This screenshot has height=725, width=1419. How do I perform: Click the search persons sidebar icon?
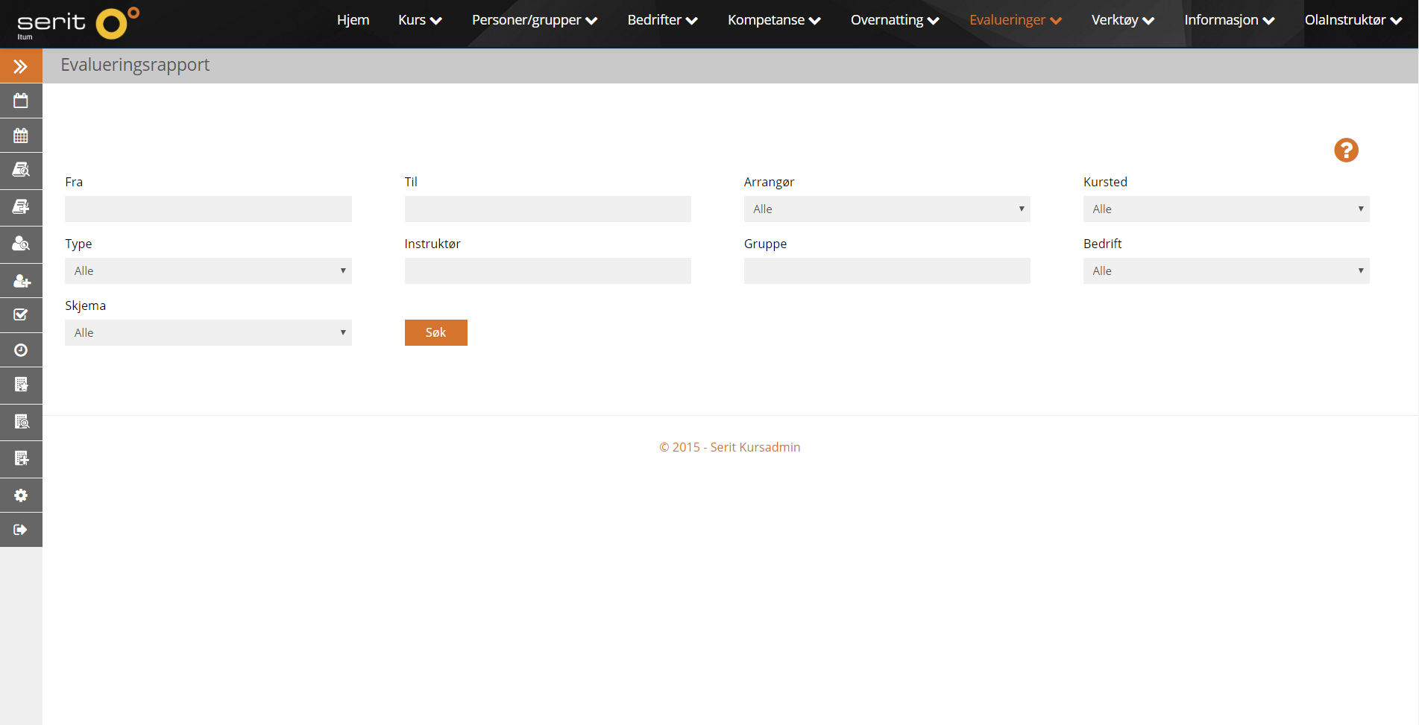pyautogui.click(x=21, y=244)
